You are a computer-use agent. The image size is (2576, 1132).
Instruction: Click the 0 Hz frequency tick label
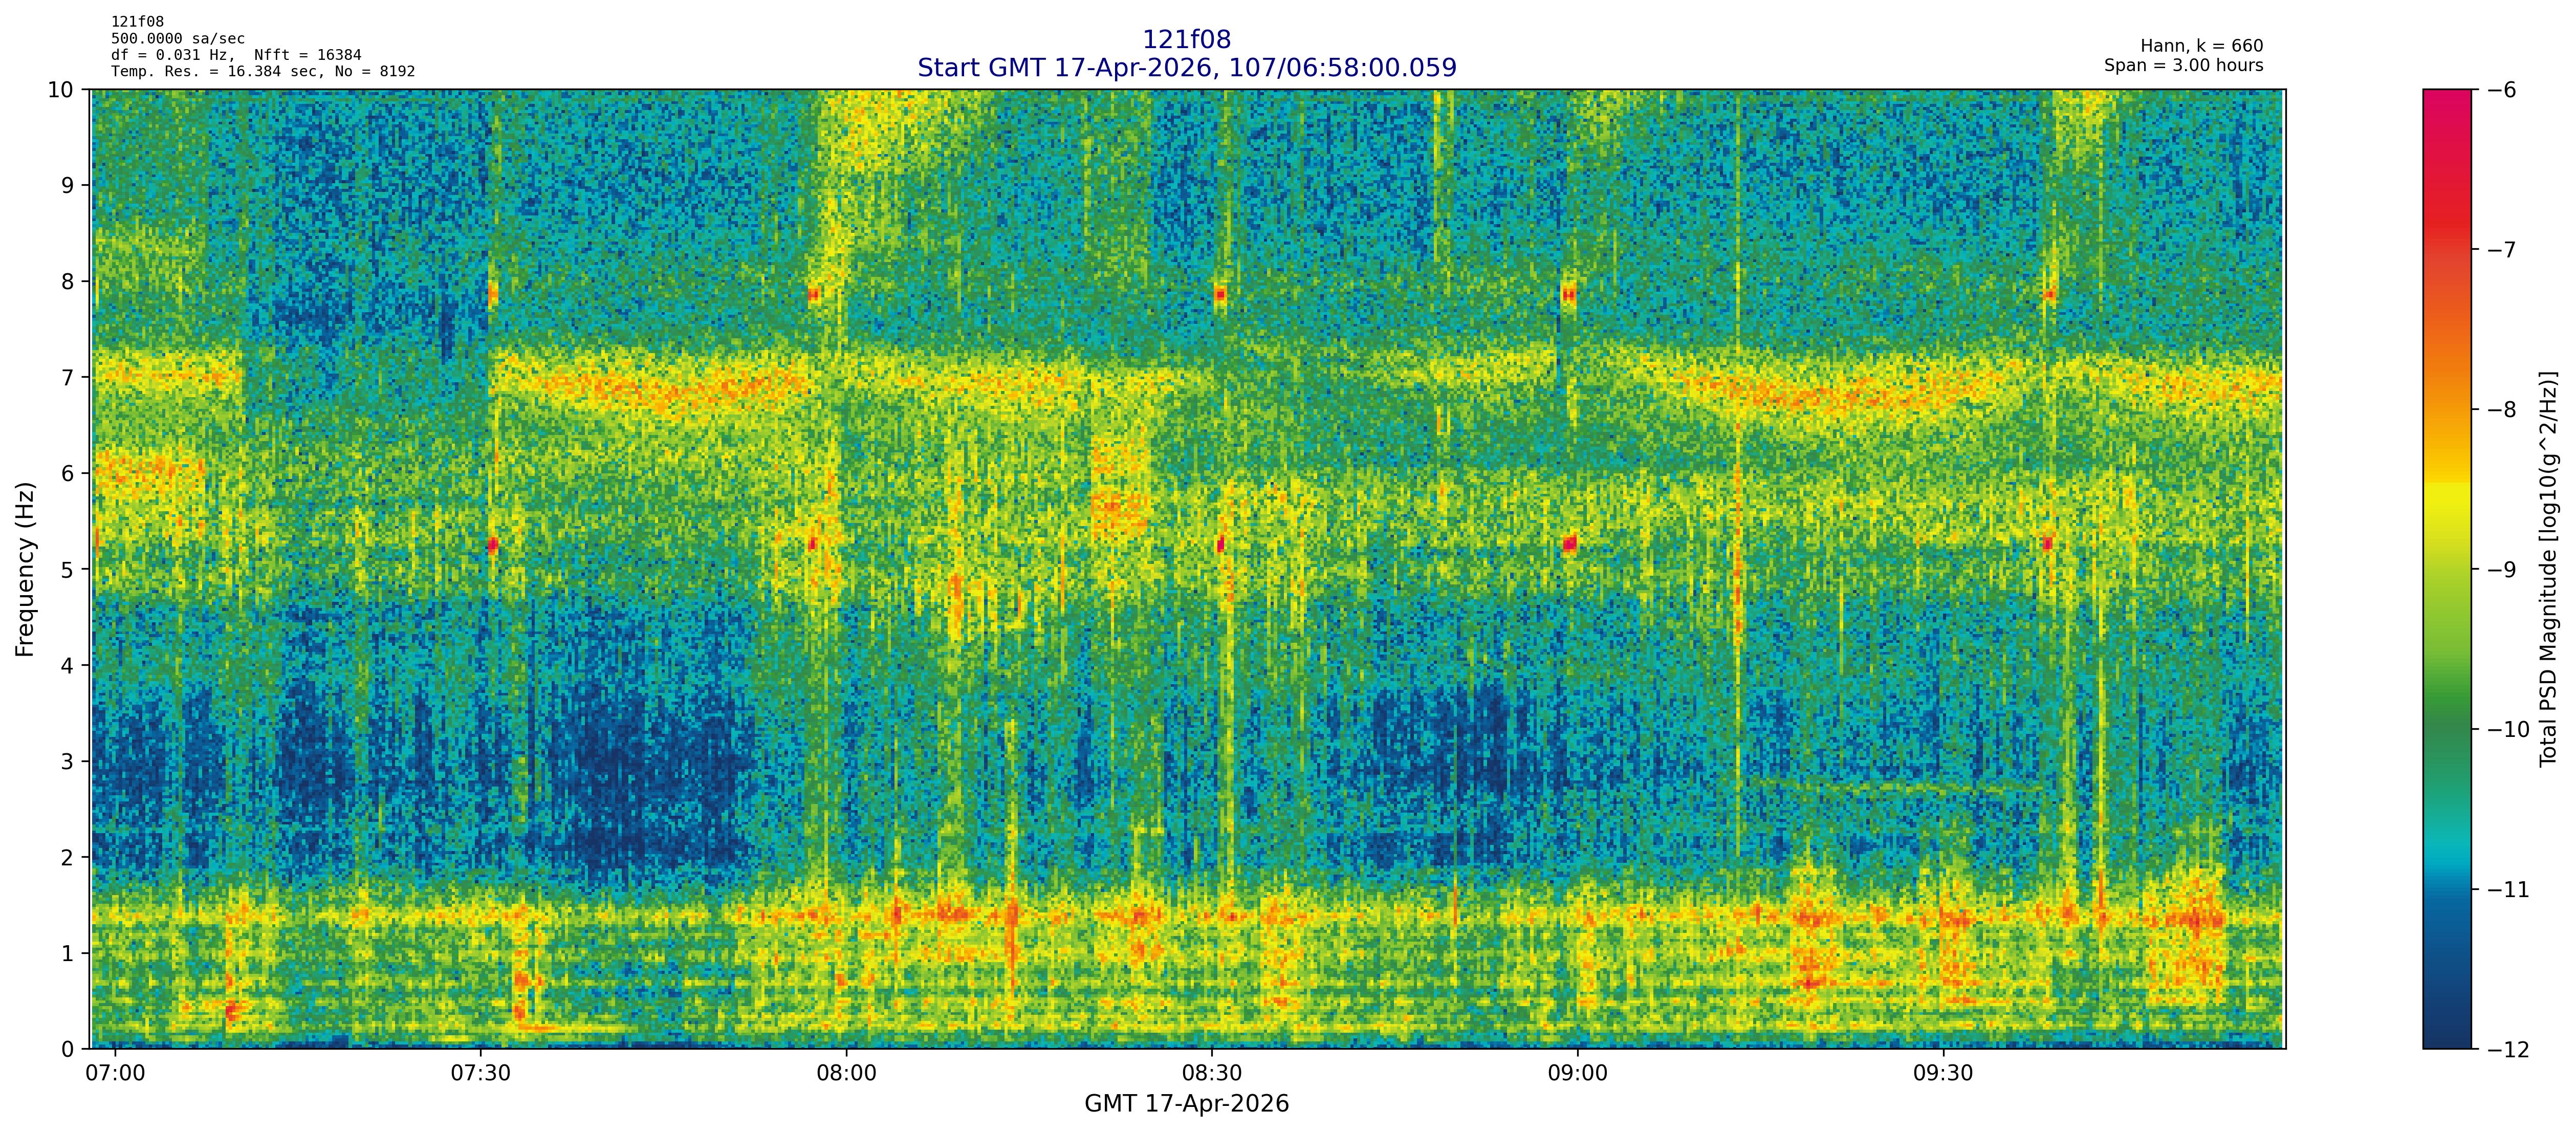(x=67, y=1049)
